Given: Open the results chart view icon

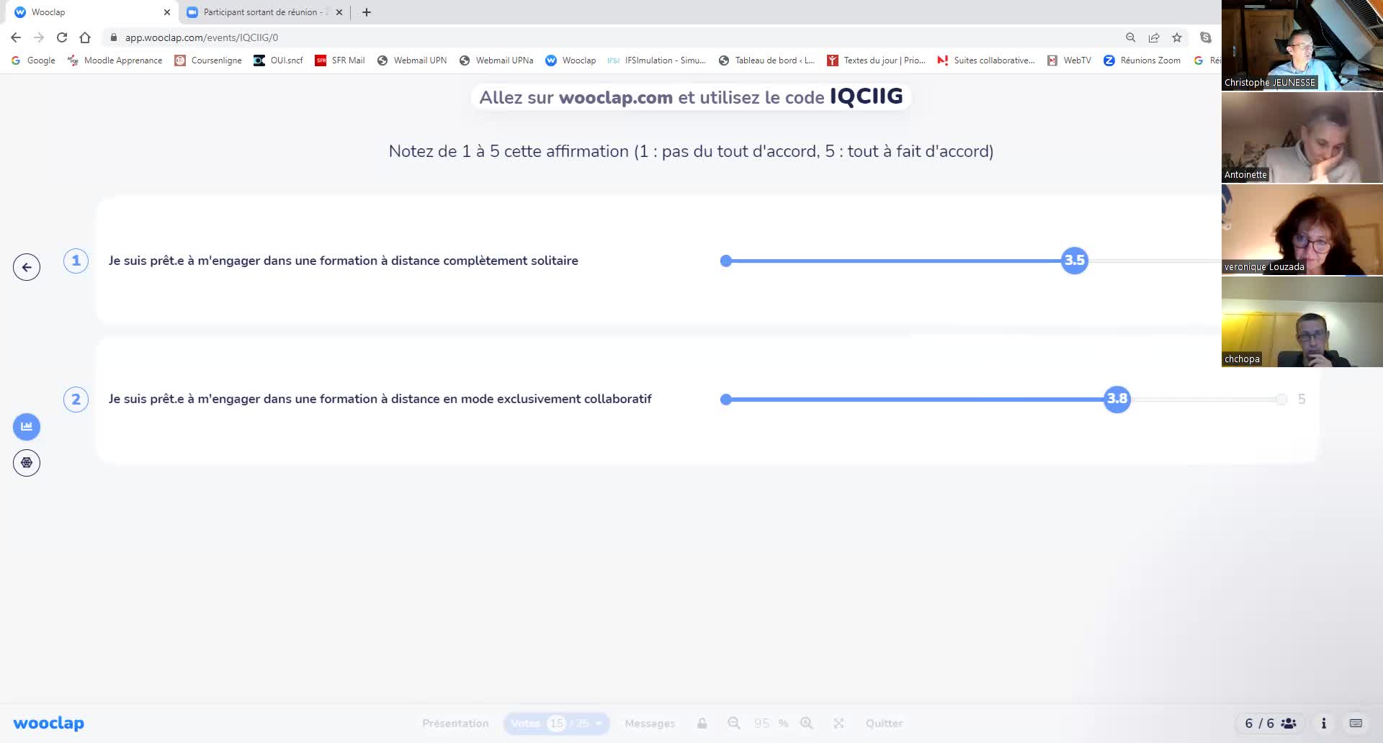Looking at the screenshot, I should 27,426.
